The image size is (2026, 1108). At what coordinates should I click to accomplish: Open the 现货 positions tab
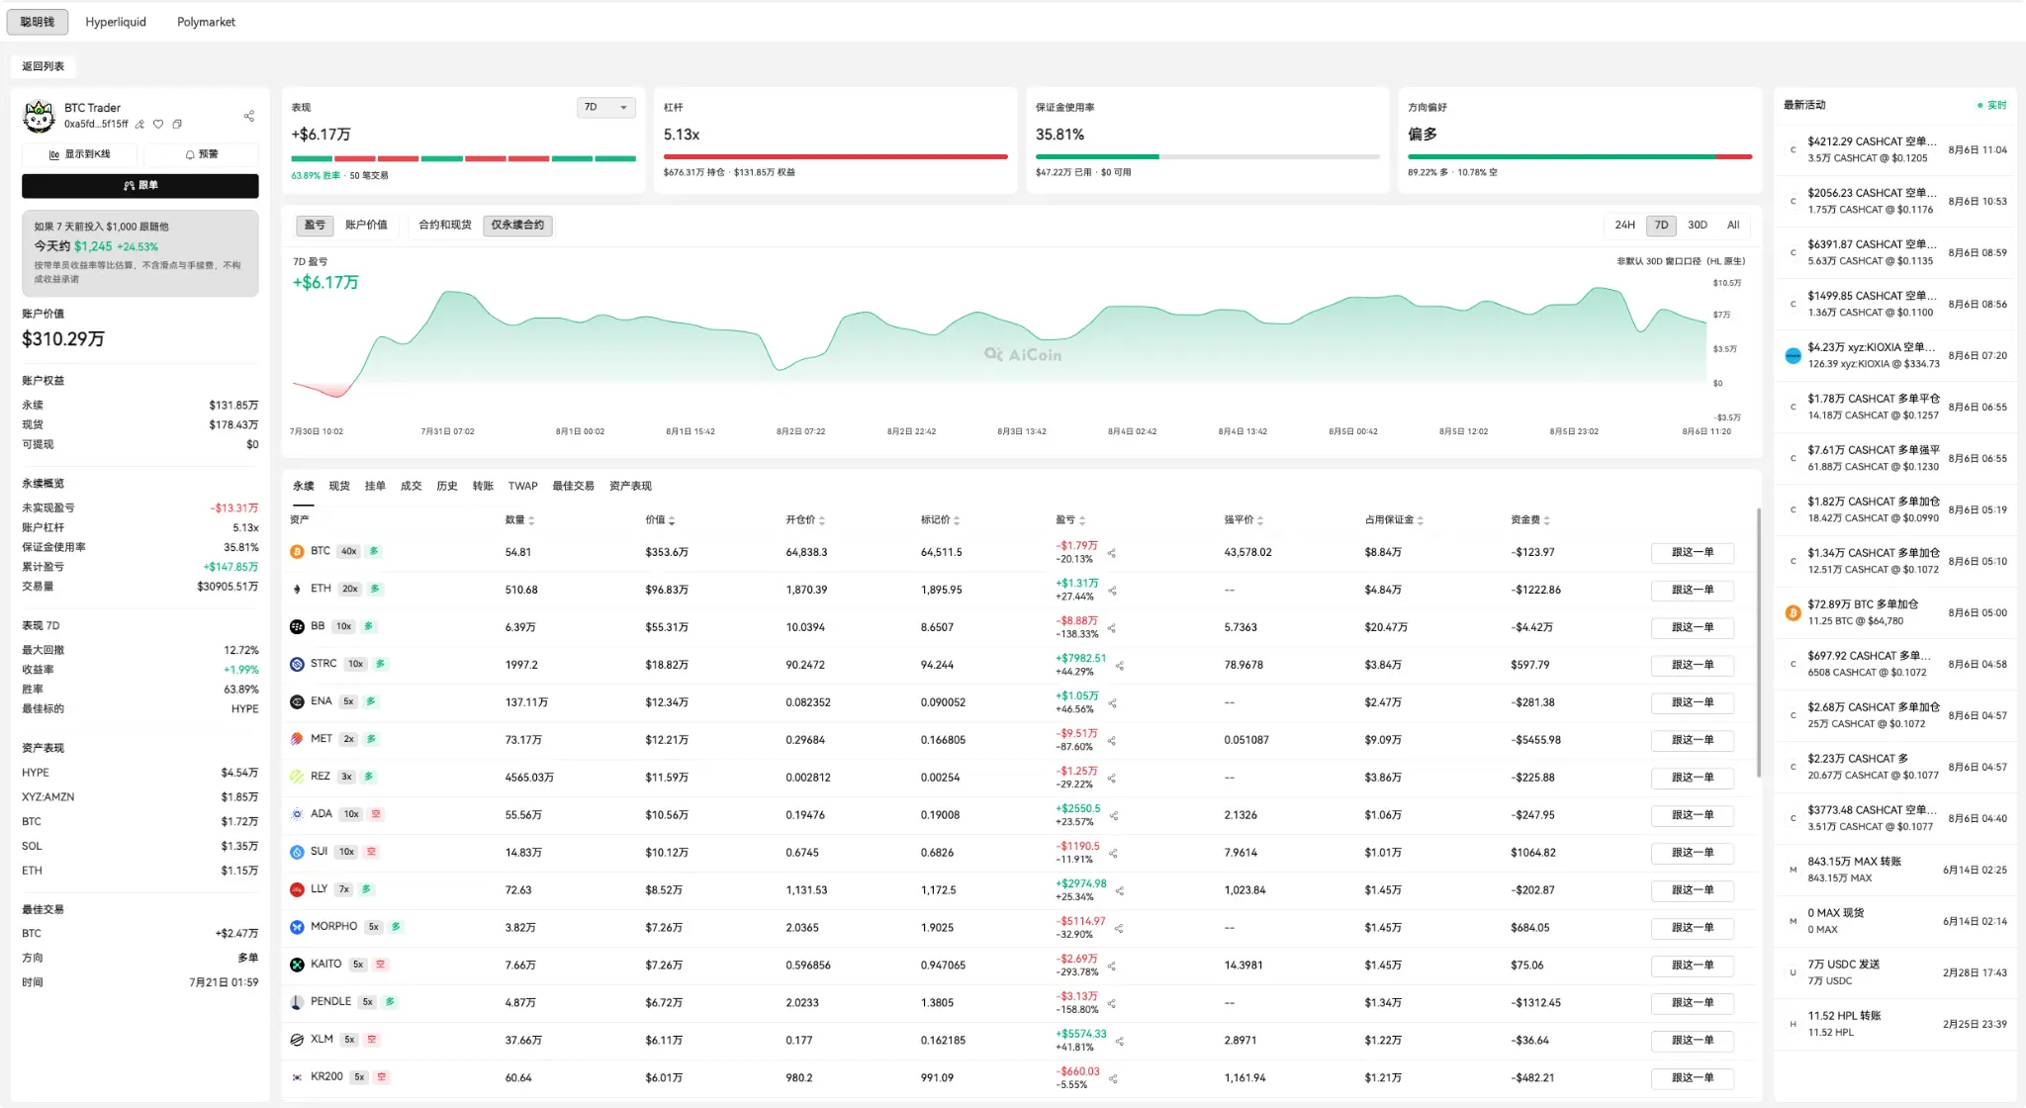pyautogui.click(x=339, y=487)
